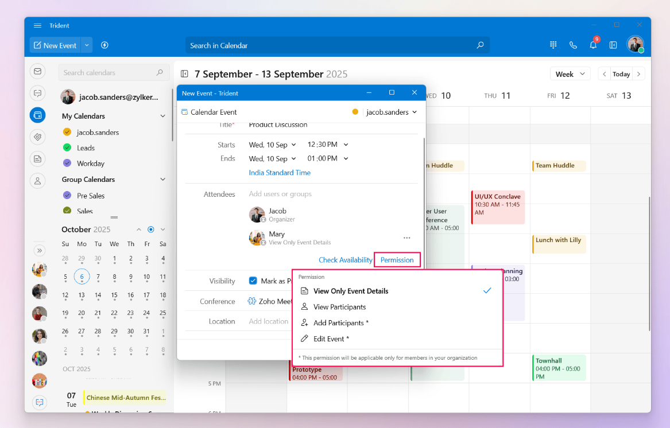Select View Participants permission

pyautogui.click(x=397, y=307)
